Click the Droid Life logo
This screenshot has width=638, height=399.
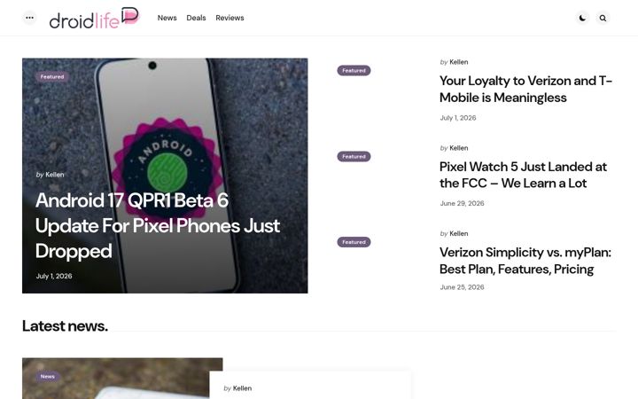pos(95,18)
